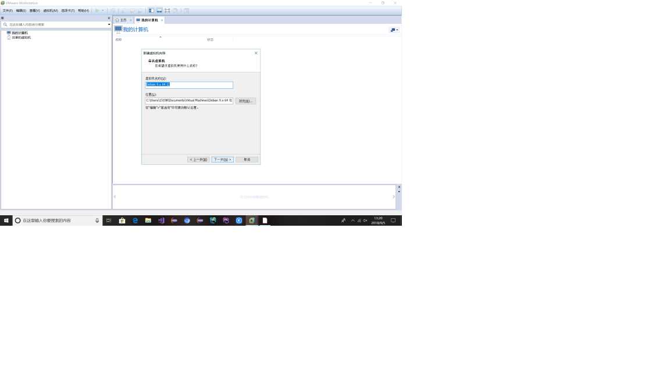
Task: Enter full screen mode icon
Action: tap(167, 10)
